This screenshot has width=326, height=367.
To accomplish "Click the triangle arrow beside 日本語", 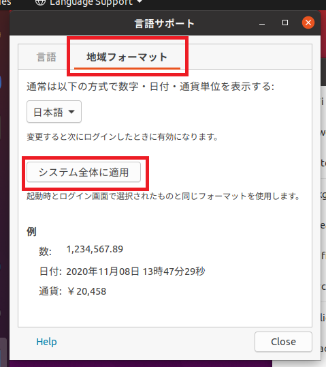I will pos(71,112).
